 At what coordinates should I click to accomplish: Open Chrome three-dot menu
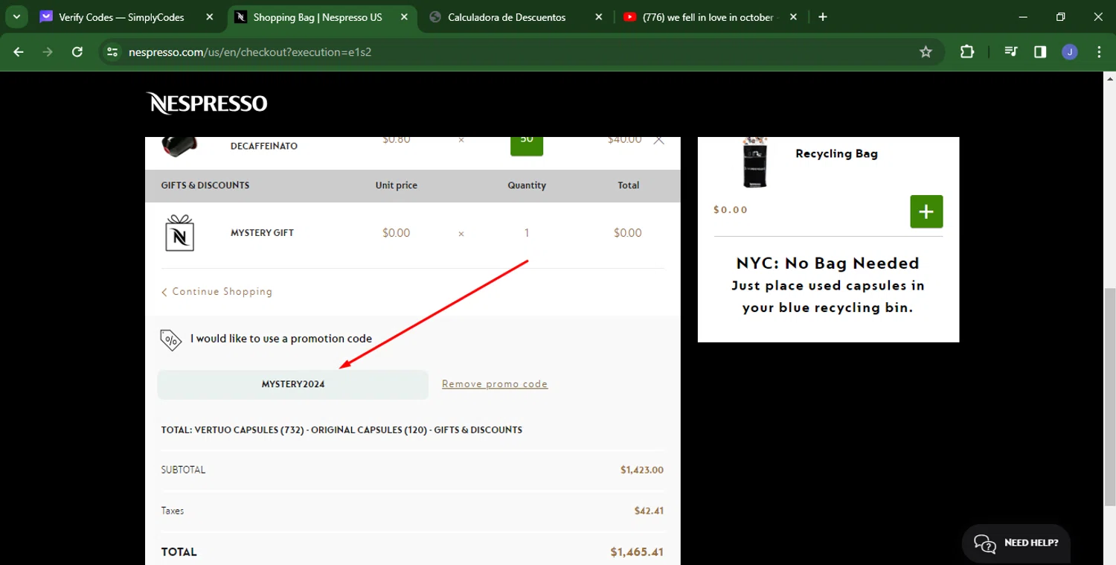click(x=1099, y=51)
